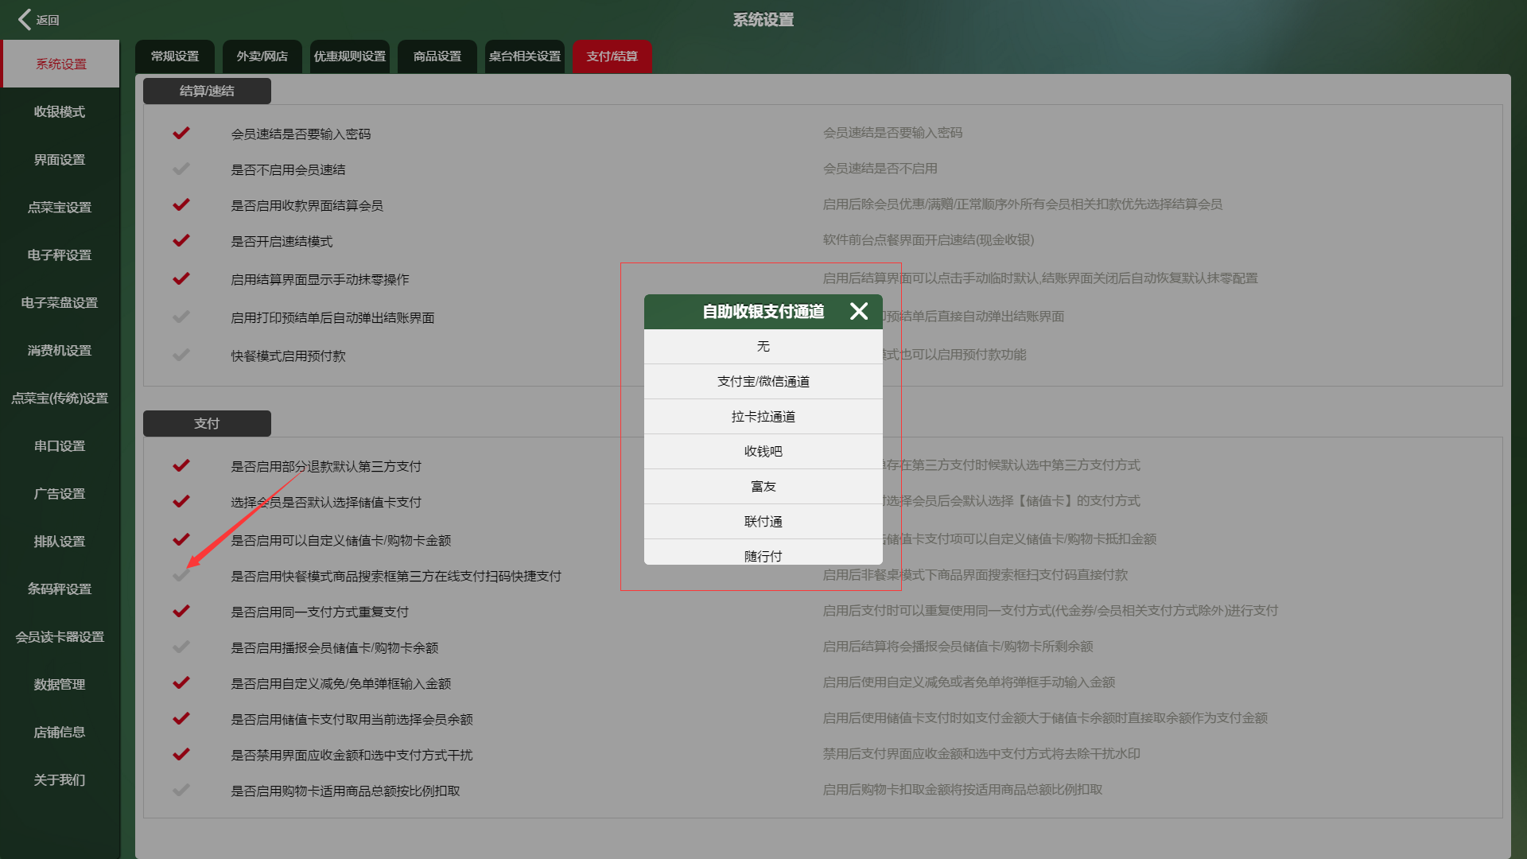Switch to 常规设置 tab
1527x859 pixels.
click(175, 56)
